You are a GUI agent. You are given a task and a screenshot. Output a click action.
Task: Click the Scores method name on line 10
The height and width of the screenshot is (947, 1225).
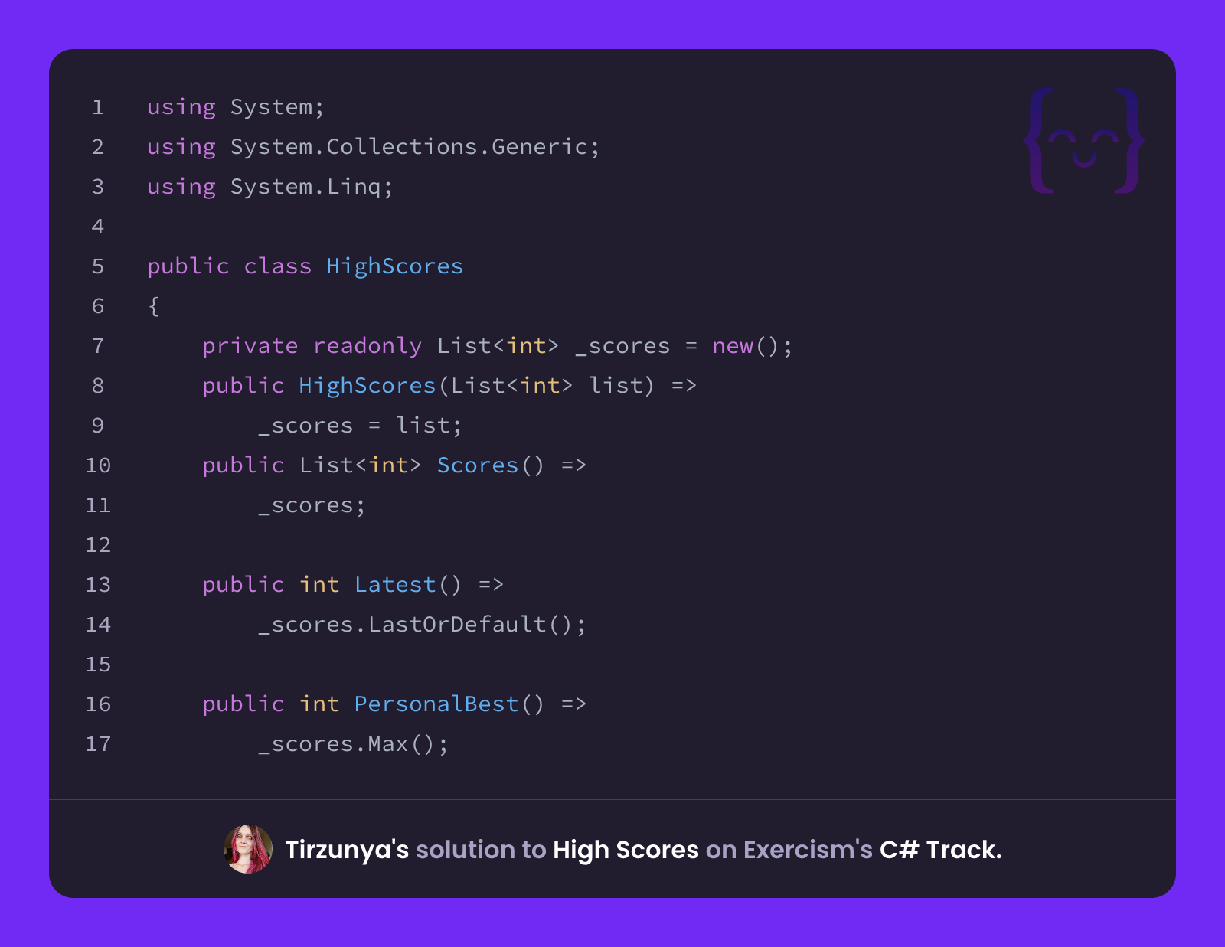coord(478,465)
